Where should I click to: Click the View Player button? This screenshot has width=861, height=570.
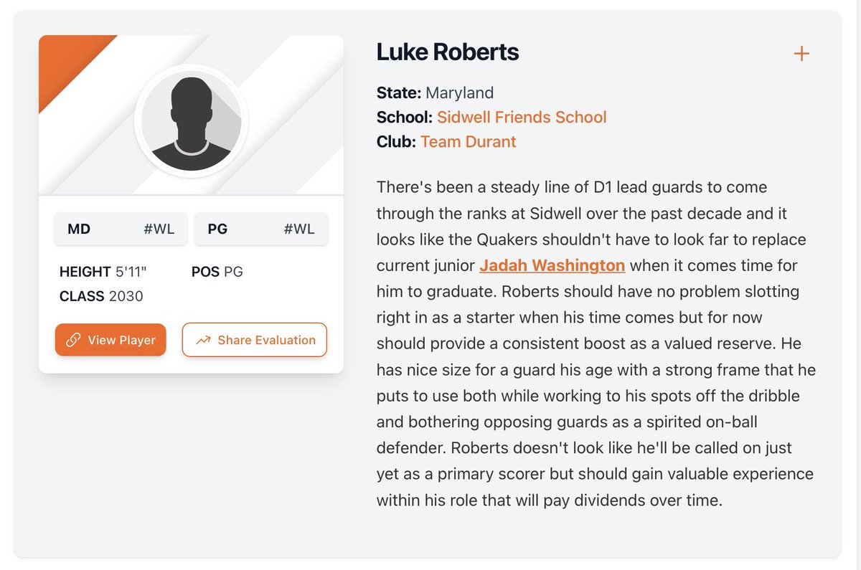click(x=110, y=340)
